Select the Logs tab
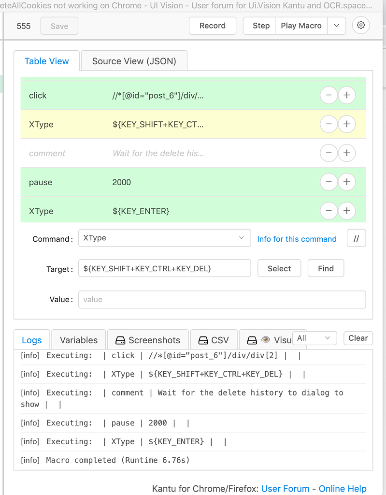Image resolution: width=386 pixels, height=495 pixels. pos(31,339)
